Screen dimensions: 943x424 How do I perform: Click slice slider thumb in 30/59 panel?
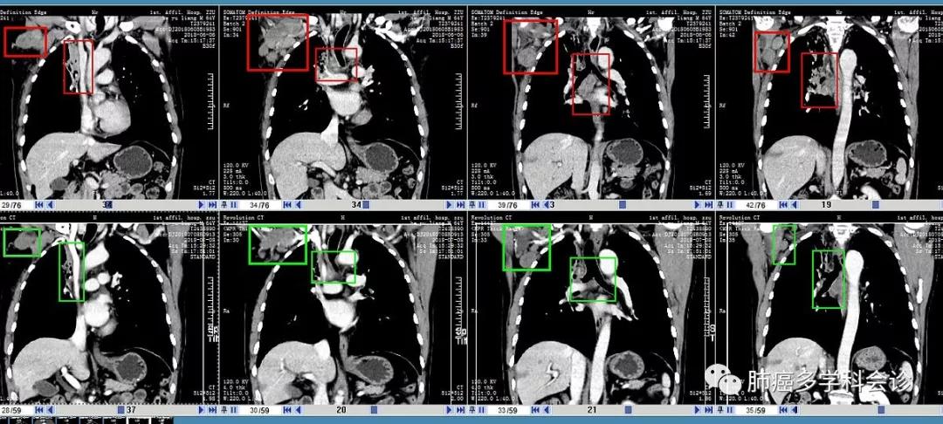click(374, 410)
